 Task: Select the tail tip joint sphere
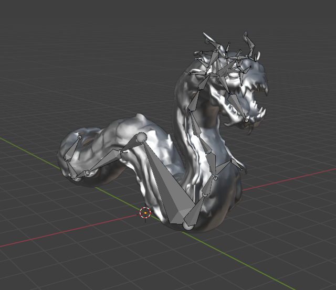pos(80,137)
